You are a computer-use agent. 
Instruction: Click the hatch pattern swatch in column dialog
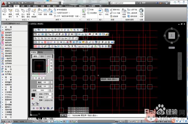33,95
